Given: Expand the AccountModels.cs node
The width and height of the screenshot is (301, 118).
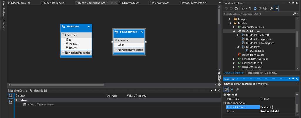Looking at the screenshot, I should (x=234, y=27).
